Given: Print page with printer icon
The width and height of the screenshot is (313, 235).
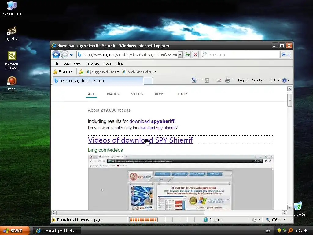Looking at the screenshot, I should (227, 80).
